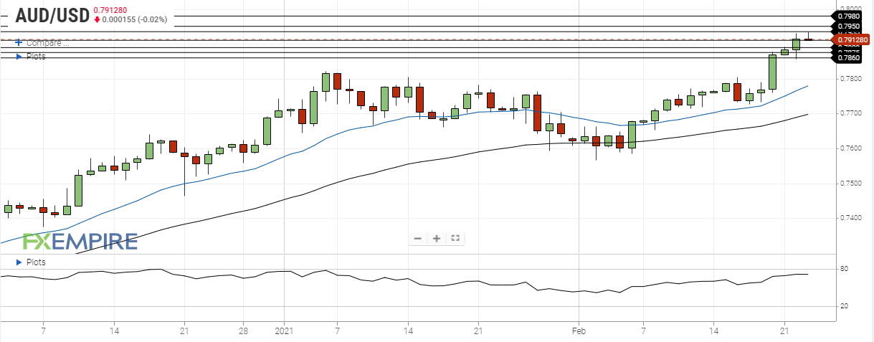Expand the top Plots section triangle
Image resolution: width=874 pixels, height=342 pixels.
[x=19, y=56]
